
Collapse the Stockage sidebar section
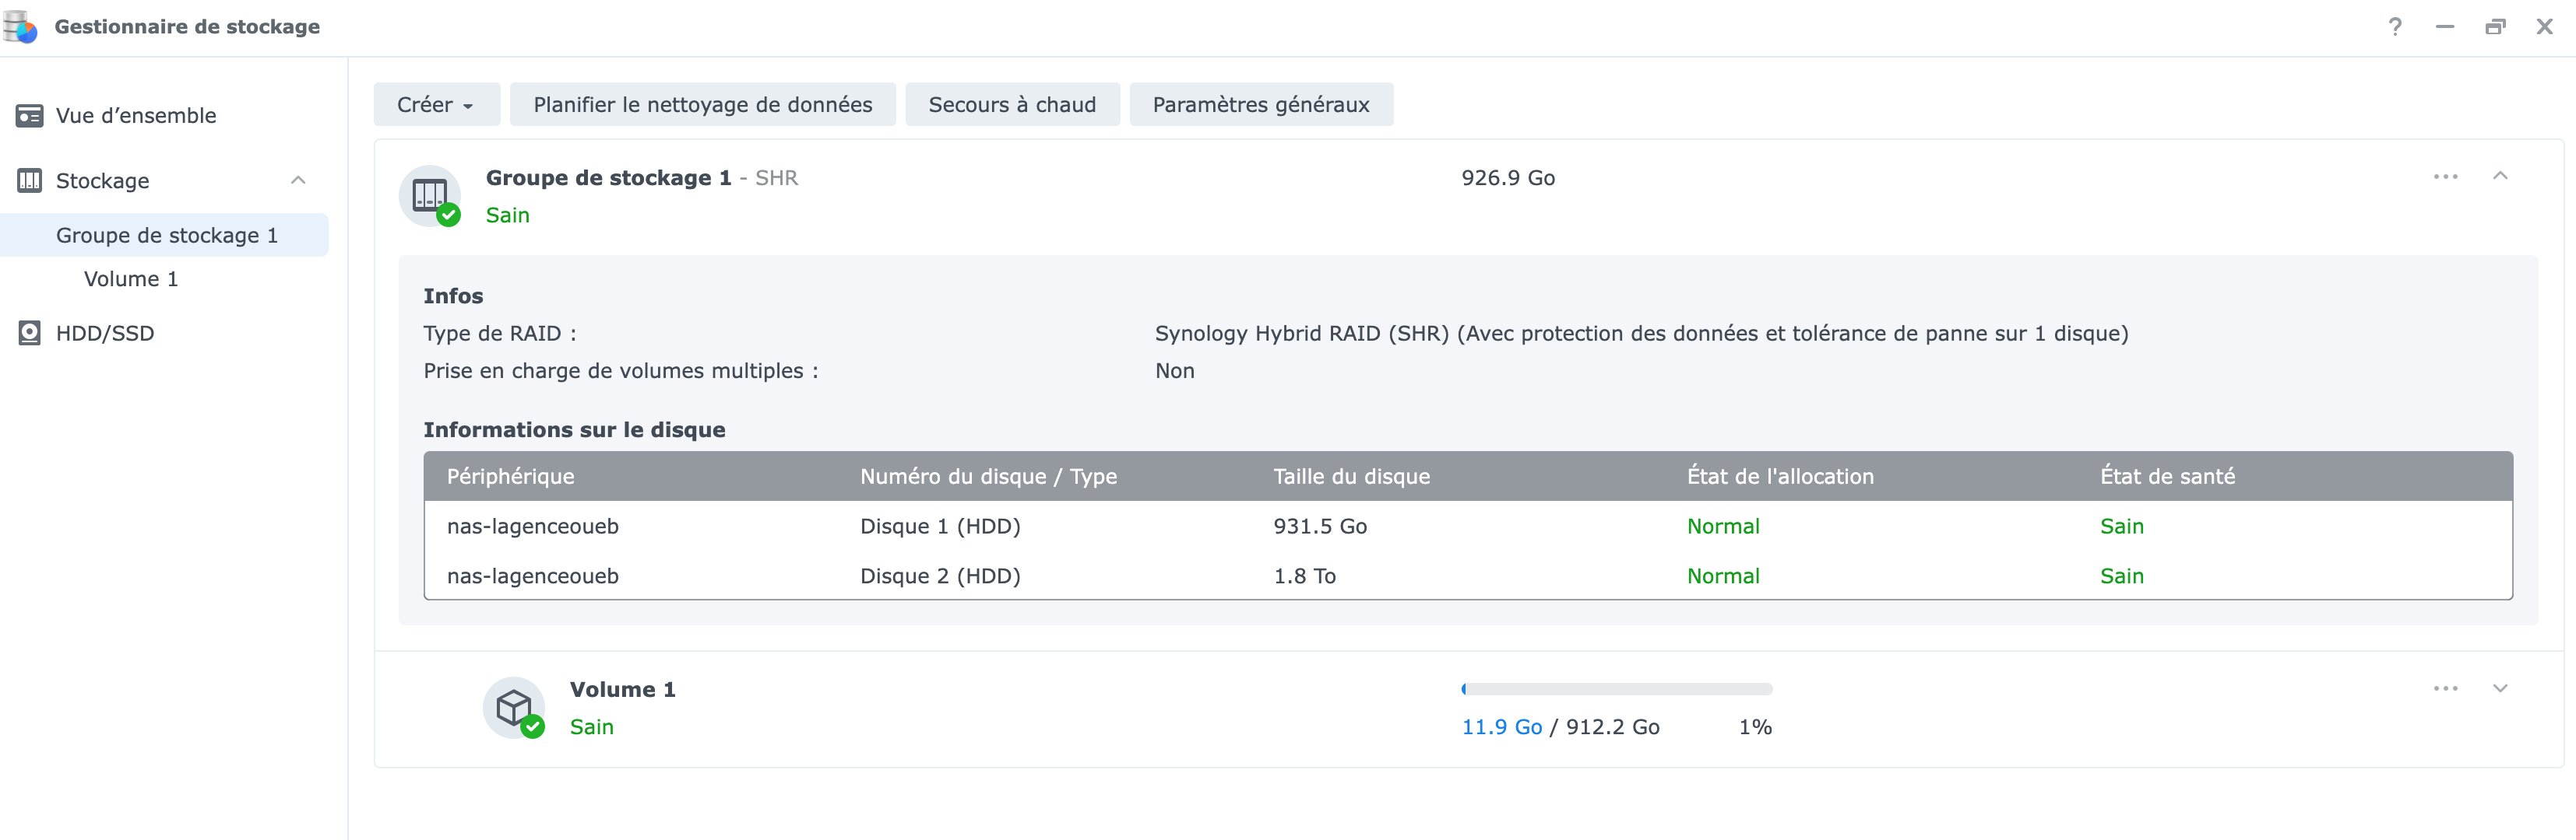point(298,180)
